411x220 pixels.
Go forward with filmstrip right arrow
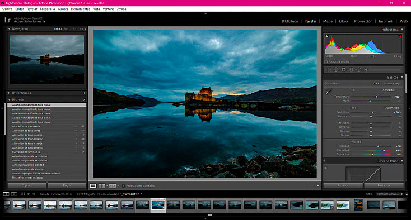[x=34, y=194]
